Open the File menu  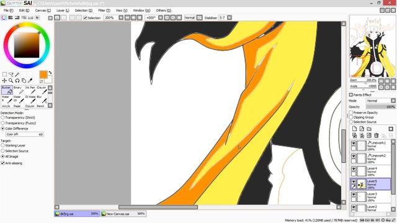click(x=8, y=11)
